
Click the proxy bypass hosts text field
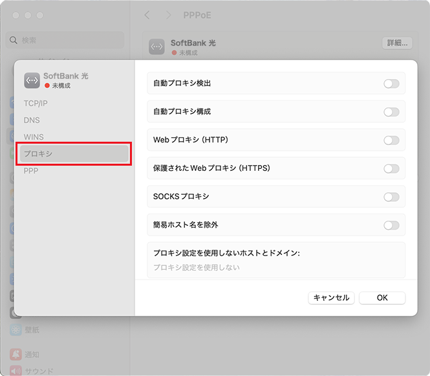tap(276, 267)
